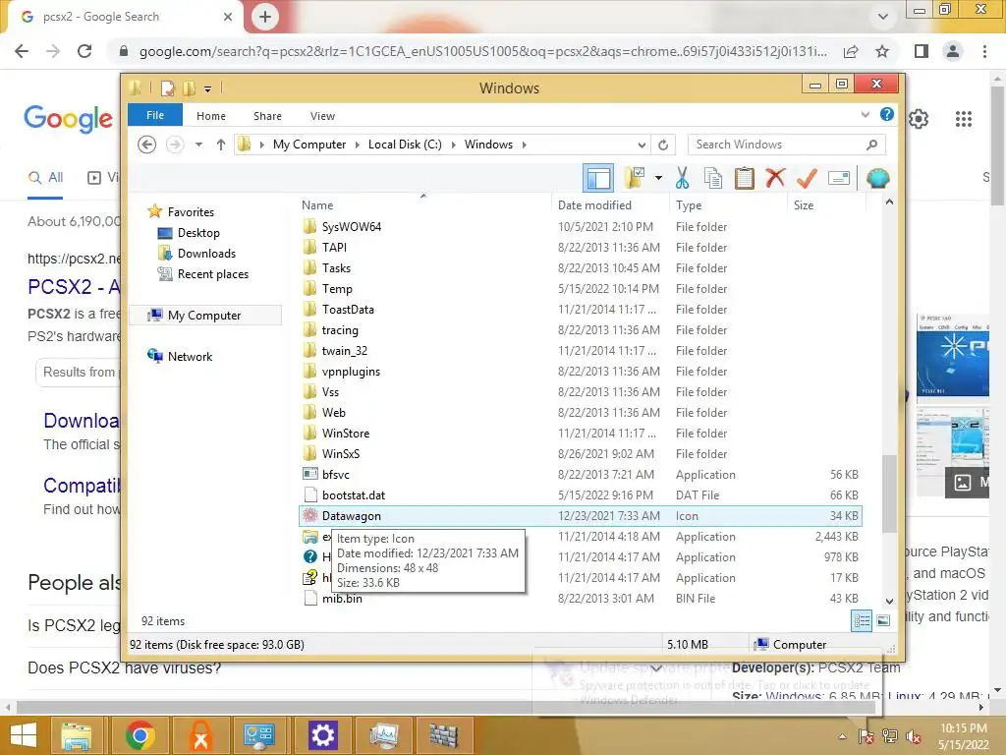Select the Temp folder row

click(x=580, y=289)
